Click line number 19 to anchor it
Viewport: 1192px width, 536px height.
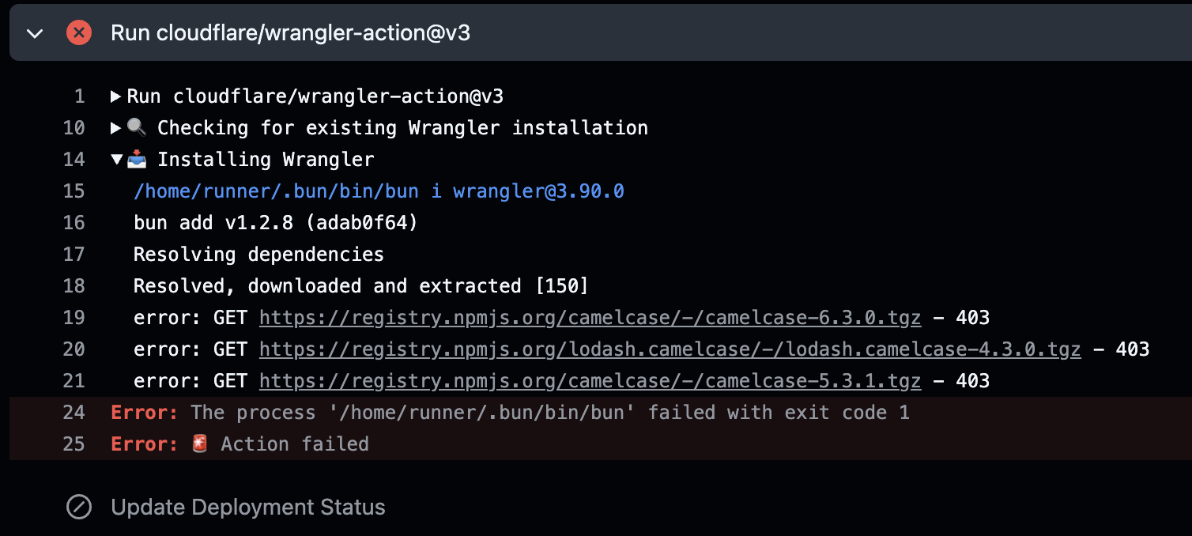(74, 317)
